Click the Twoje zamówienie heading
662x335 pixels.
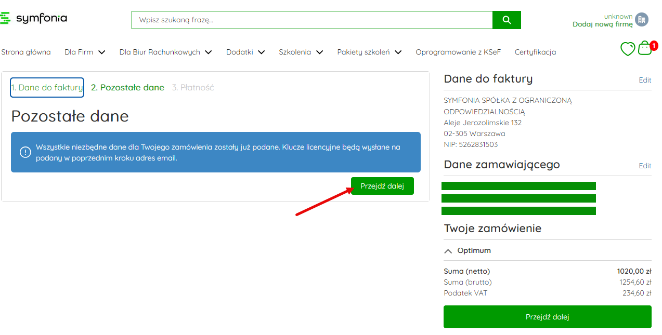point(492,228)
